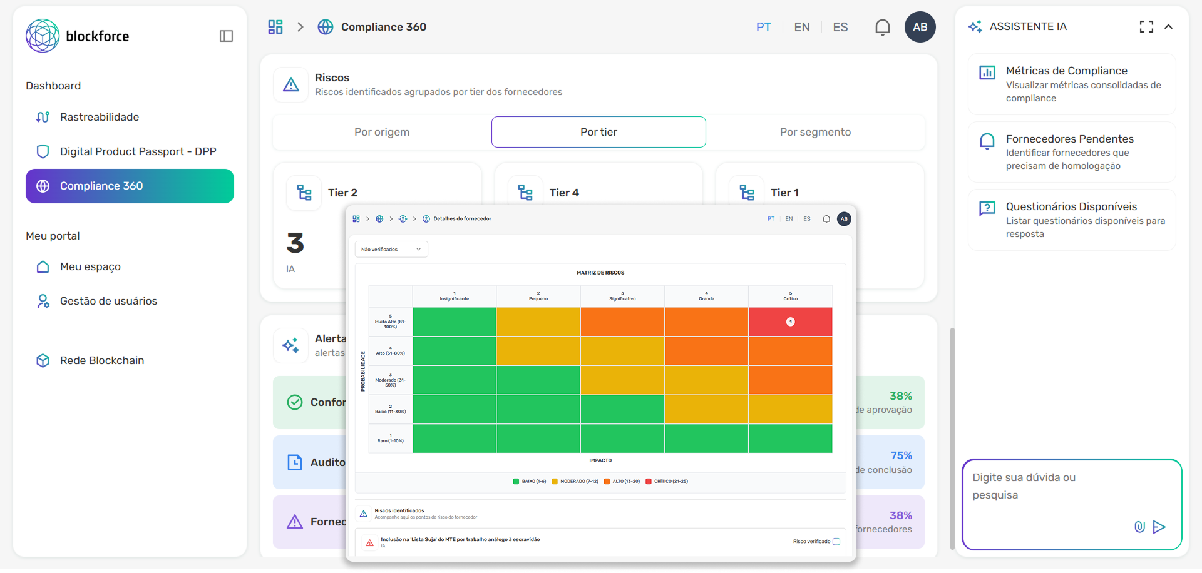Switch to the Por origem tab

point(382,132)
